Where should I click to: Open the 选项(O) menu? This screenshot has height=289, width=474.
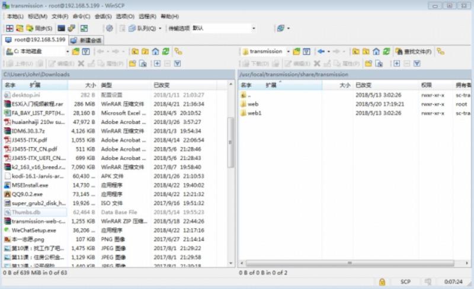pyautogui.click(x=125, y=17)
